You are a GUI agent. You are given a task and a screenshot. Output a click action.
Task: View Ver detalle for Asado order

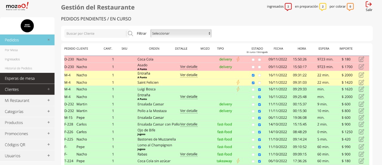[x=189, y=67]
